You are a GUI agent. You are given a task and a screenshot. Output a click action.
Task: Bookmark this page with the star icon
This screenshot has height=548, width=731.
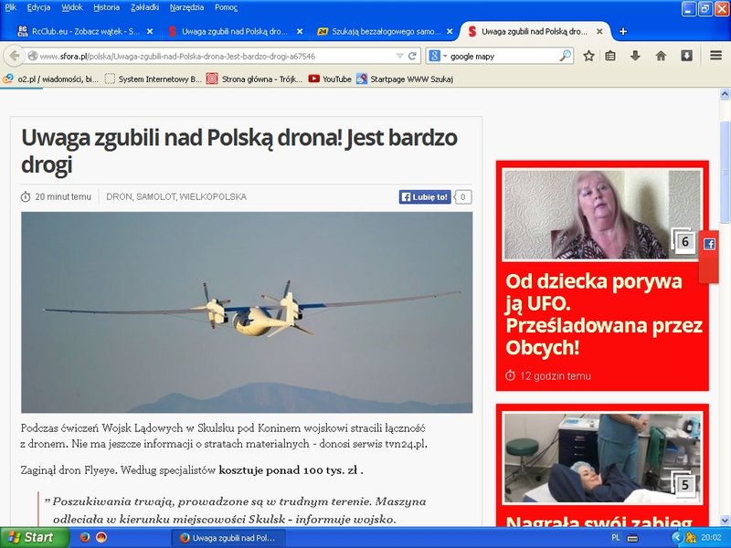[588, 56]
